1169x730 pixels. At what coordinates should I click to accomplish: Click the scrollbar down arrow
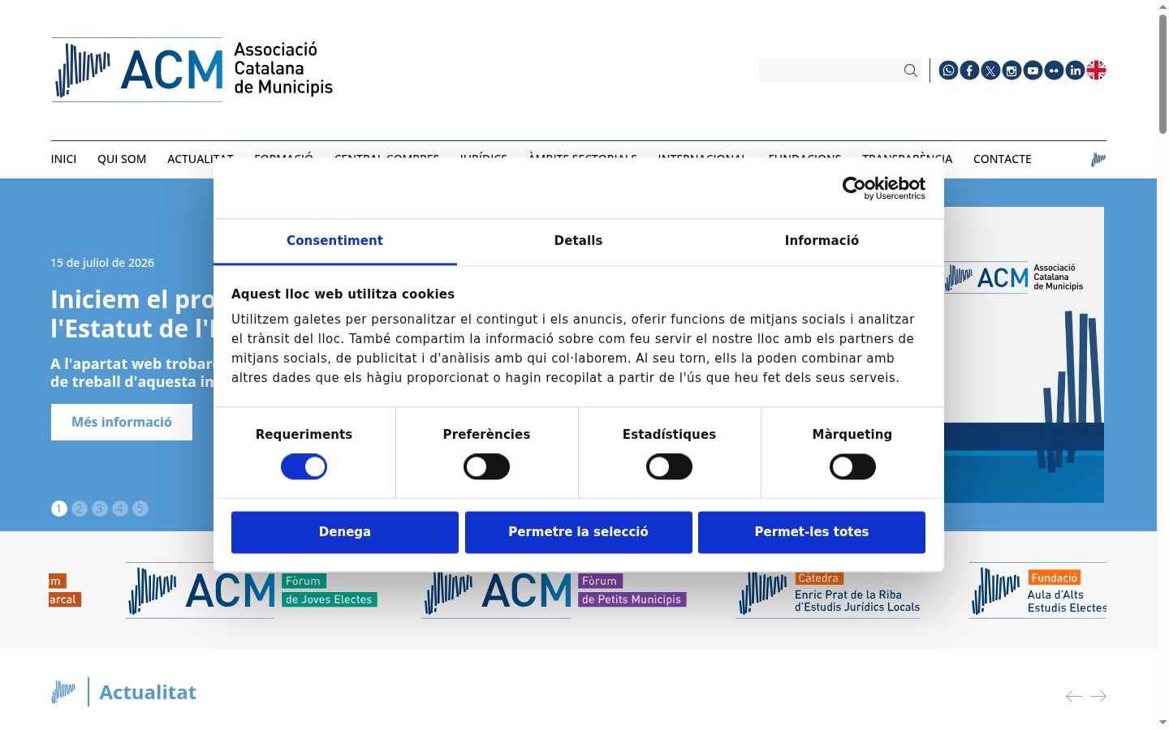coord(1163,723)
